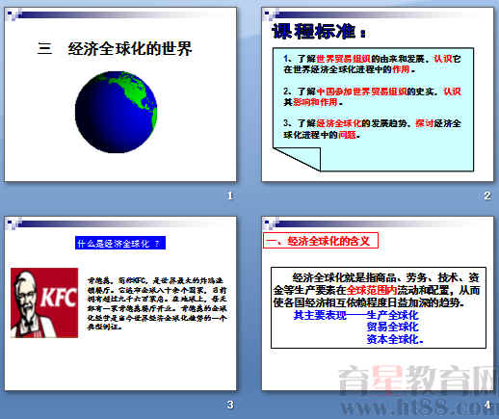
Task: Click the blue text 贸易全球化
Action: click(x=393, y=327)
